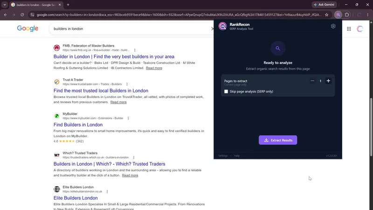Click the pages count value 1
The image size is (373, 210).
pyautogui.click(x=320, y=81)
